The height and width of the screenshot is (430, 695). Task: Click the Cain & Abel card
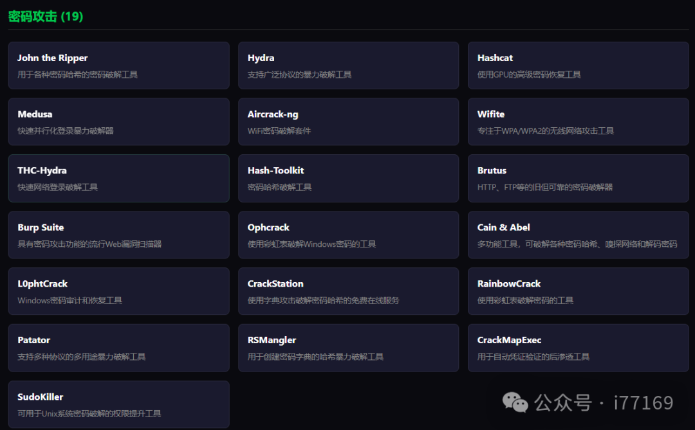click(x=579, y=235)
